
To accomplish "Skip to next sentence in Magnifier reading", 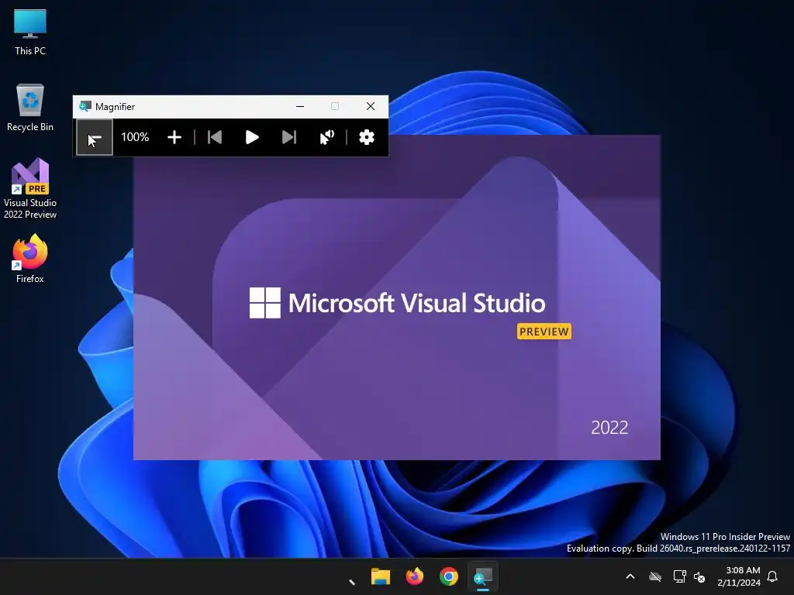I will pos(289,137).
